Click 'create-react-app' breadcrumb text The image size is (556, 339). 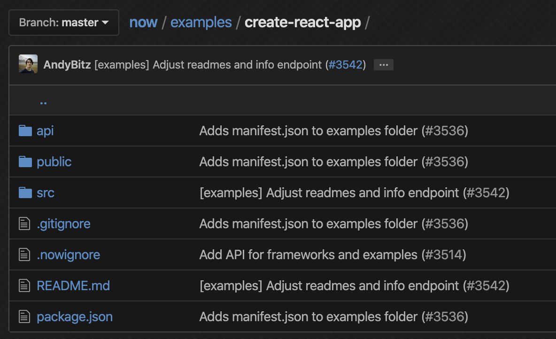click(303, 23)
